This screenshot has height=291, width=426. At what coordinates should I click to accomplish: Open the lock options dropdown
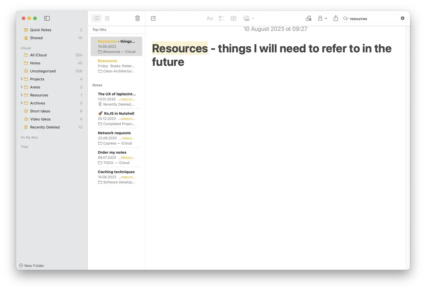(x=326, y=18)
